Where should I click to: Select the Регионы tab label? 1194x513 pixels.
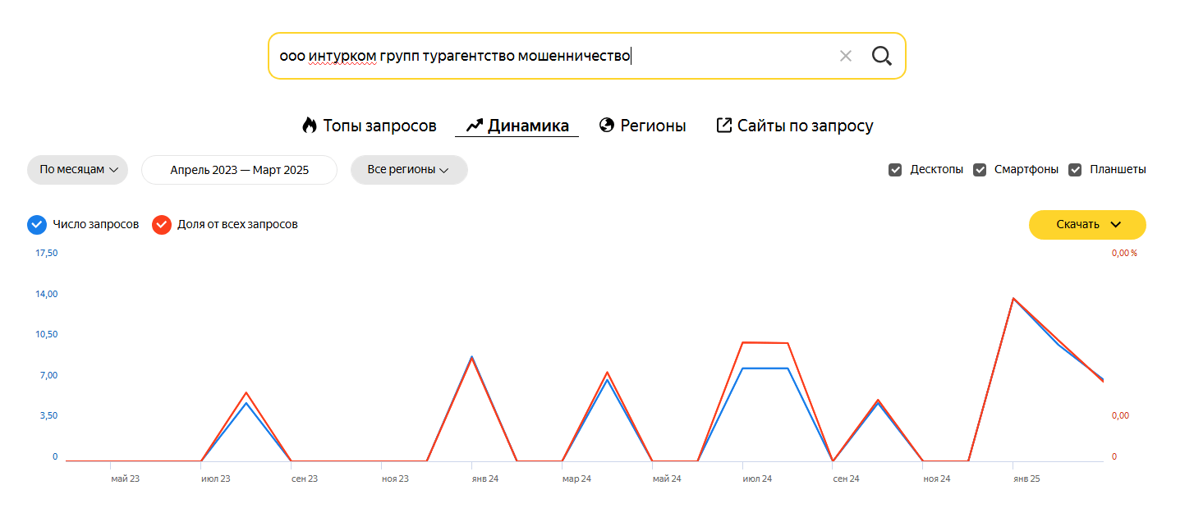(653, 126)
